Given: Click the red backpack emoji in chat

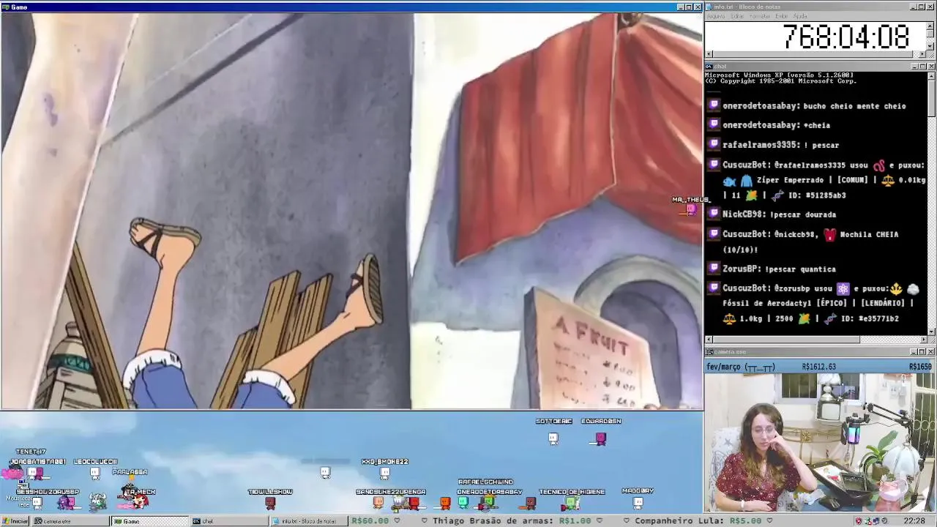Looking at the screenshot, I should [x=829, y=235].
